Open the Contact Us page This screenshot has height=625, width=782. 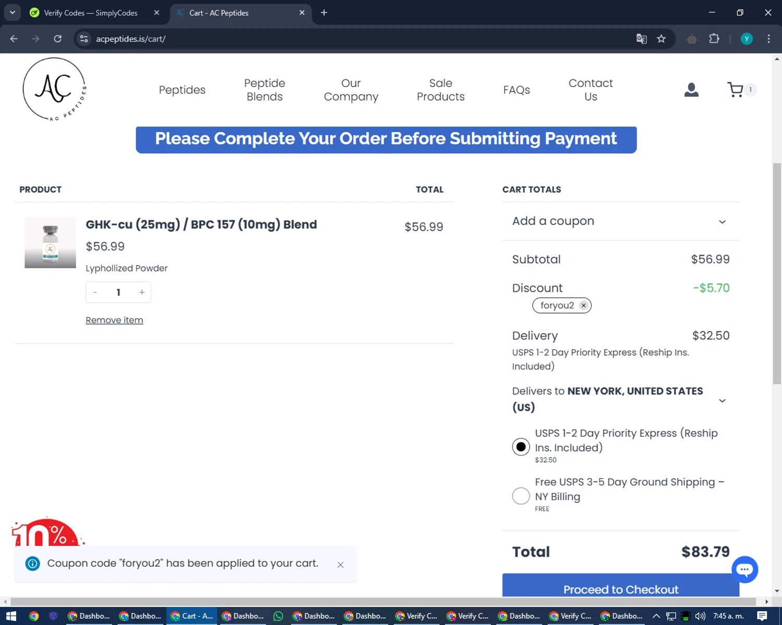click(591, 90)
